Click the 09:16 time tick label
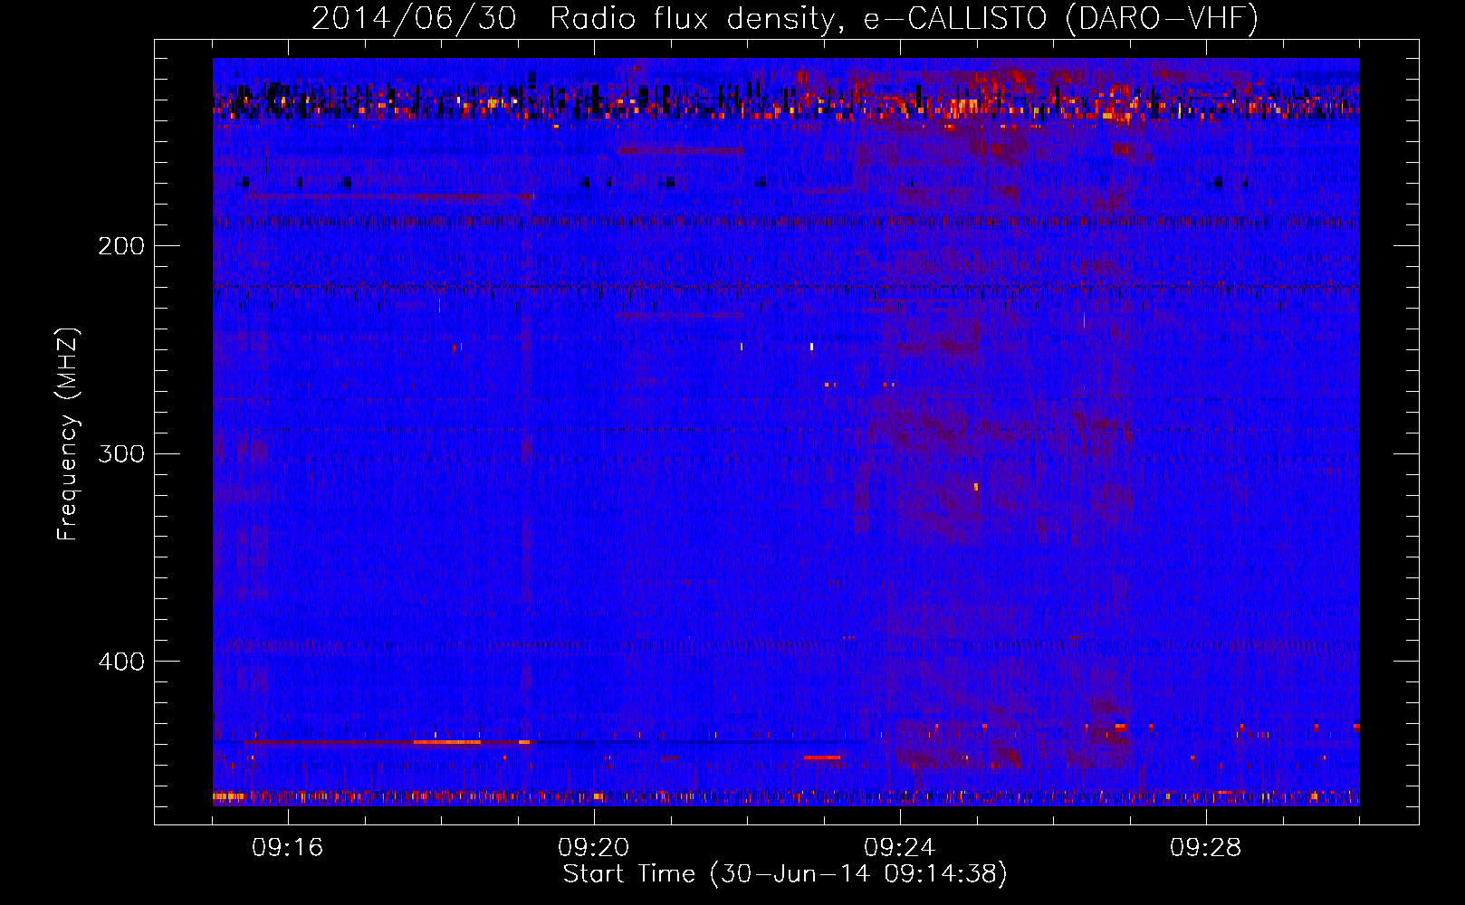The image size is (1465, 905). coord(288,848)
